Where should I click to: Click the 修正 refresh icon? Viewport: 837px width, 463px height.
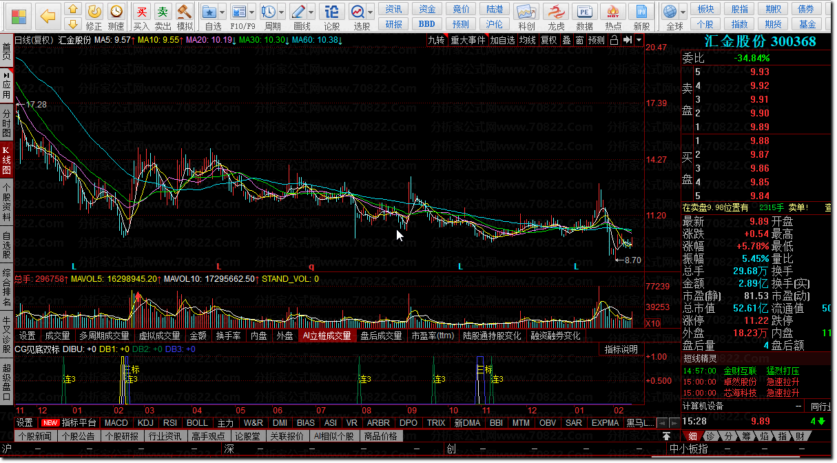(x=94, y=17)
